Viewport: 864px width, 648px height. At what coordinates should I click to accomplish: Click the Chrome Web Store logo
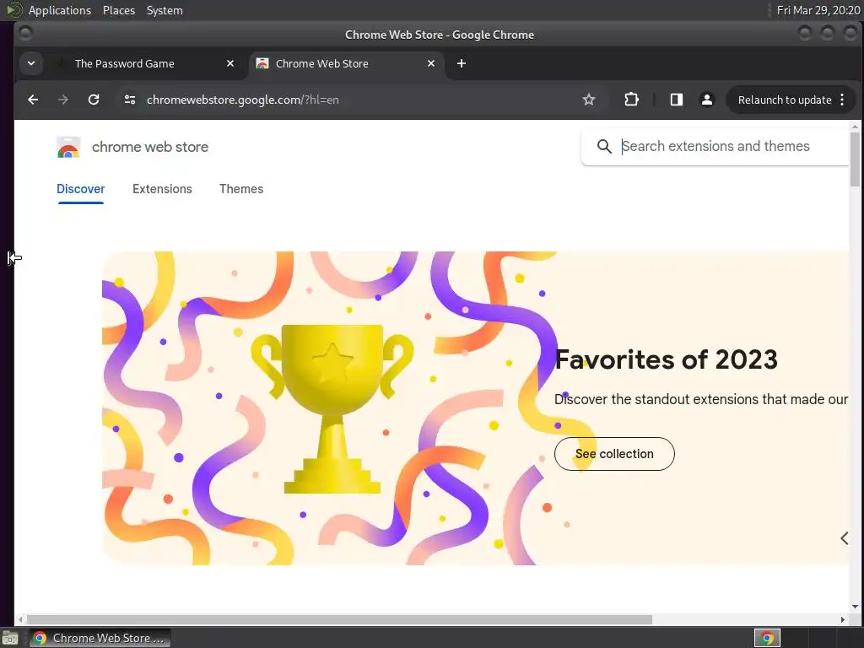[x=68, y=147]
